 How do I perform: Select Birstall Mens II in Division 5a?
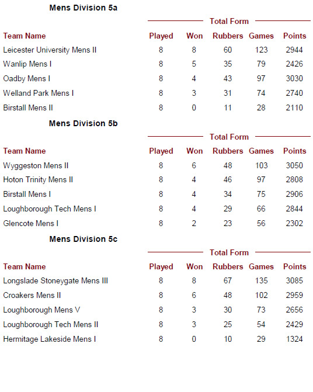tap(28, 107)
